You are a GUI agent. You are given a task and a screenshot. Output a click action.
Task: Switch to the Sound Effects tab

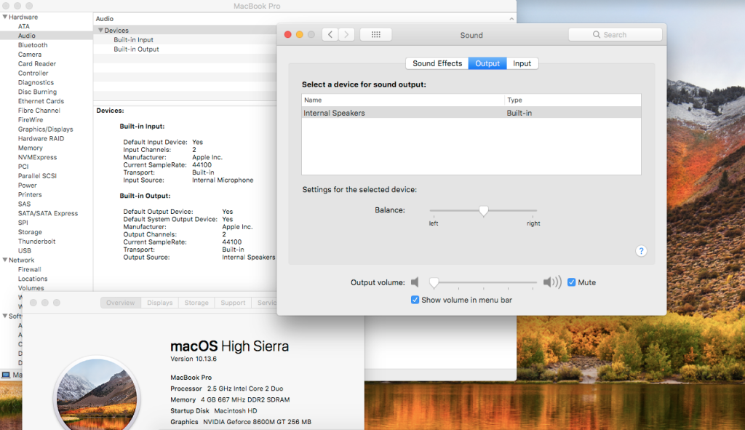point(437,63)
